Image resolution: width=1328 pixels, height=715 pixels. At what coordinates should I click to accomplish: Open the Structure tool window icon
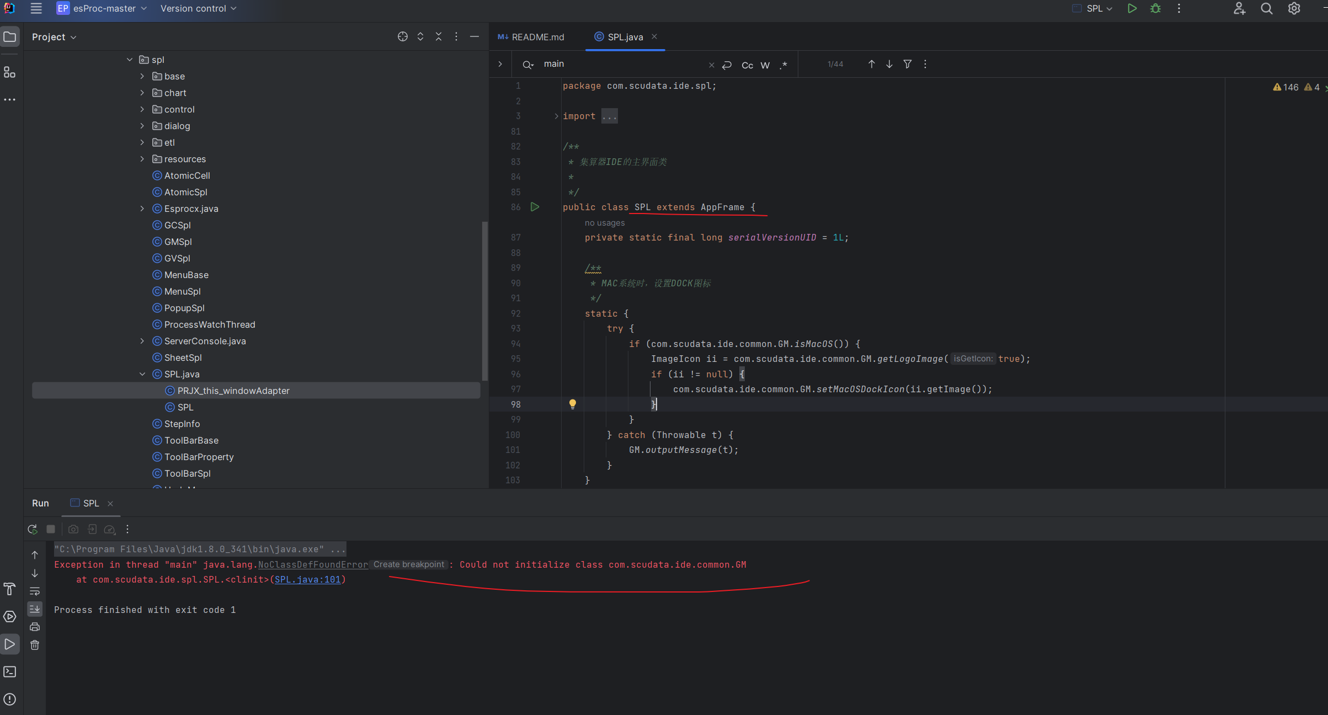pos(9,72)
